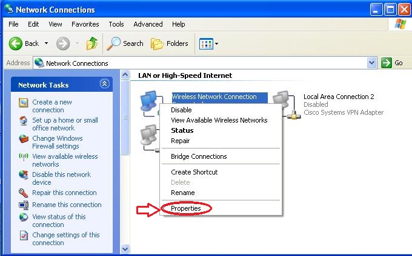Click Disable this network device link

click(61, 178)
